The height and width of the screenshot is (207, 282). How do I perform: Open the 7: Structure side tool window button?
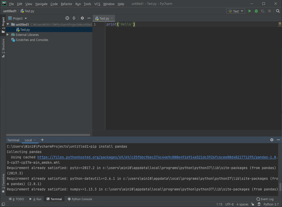[x=3, y=48]
